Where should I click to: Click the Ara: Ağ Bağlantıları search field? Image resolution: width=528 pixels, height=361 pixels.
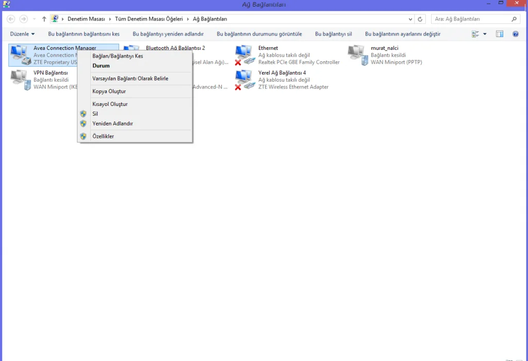click(x=469, y=19)
